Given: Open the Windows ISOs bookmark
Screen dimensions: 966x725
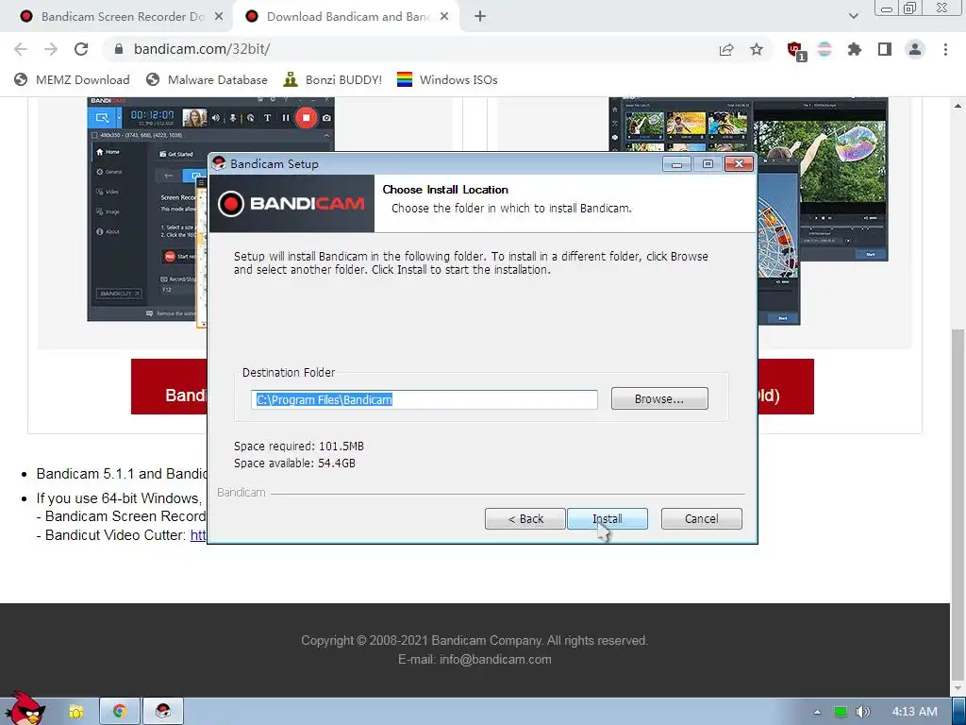Looking at the screenshot, I should click(x=447, y=79).
